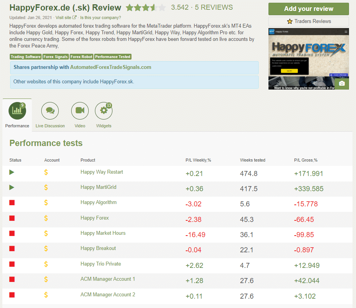Click the Add your review button
The image size is (356, 308).
tap(308, 9)
